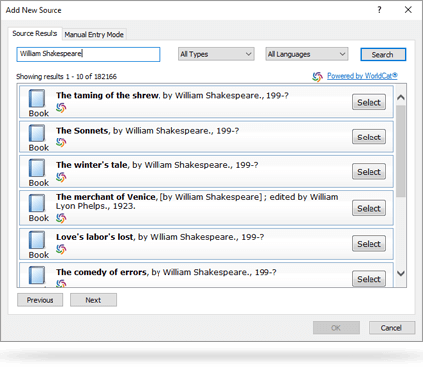The height and width of the screenshot is (367, 423).
Task: Click the results list scrollbar up arrow
Action: 401,98
